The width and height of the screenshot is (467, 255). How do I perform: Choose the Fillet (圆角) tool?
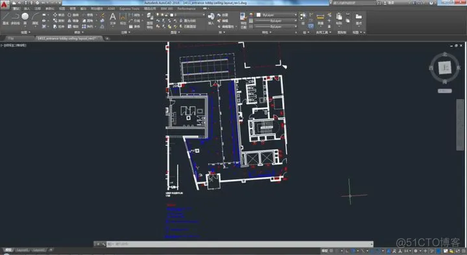pos(88,21)
